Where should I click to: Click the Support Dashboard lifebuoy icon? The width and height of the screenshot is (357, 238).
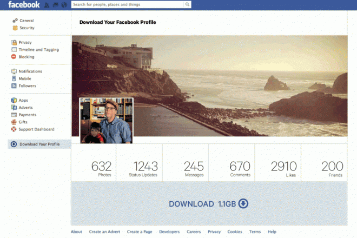14,129
